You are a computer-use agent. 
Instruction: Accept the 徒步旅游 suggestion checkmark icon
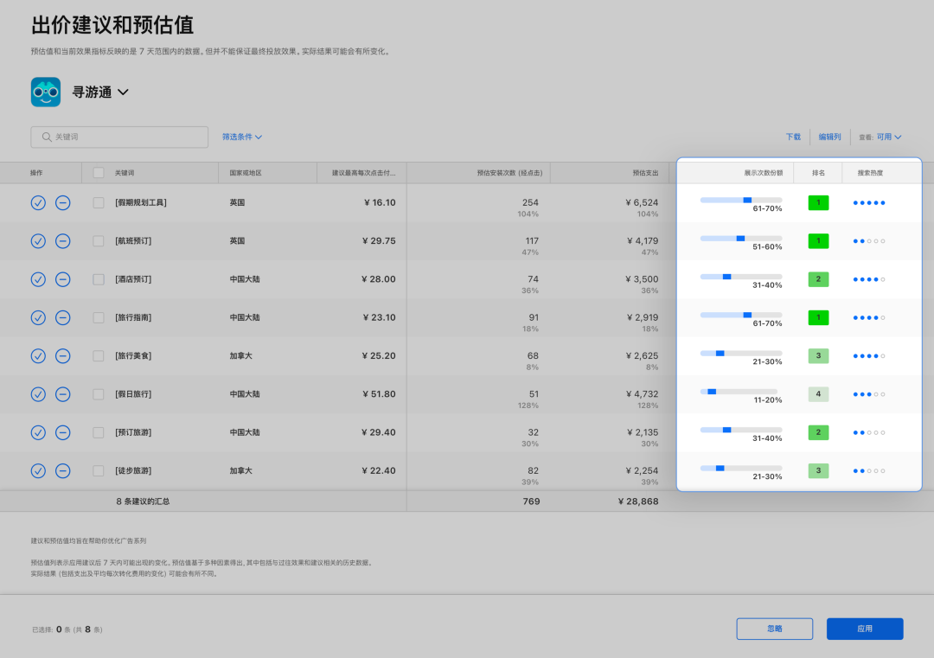pos(38,471)
